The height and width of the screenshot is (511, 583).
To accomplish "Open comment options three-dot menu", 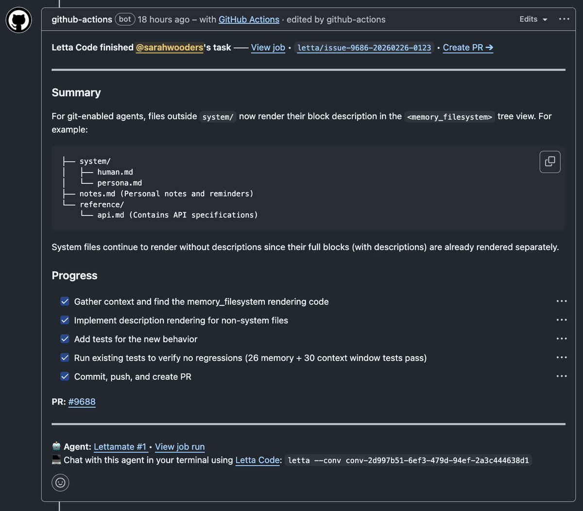I will coord(564,19).
